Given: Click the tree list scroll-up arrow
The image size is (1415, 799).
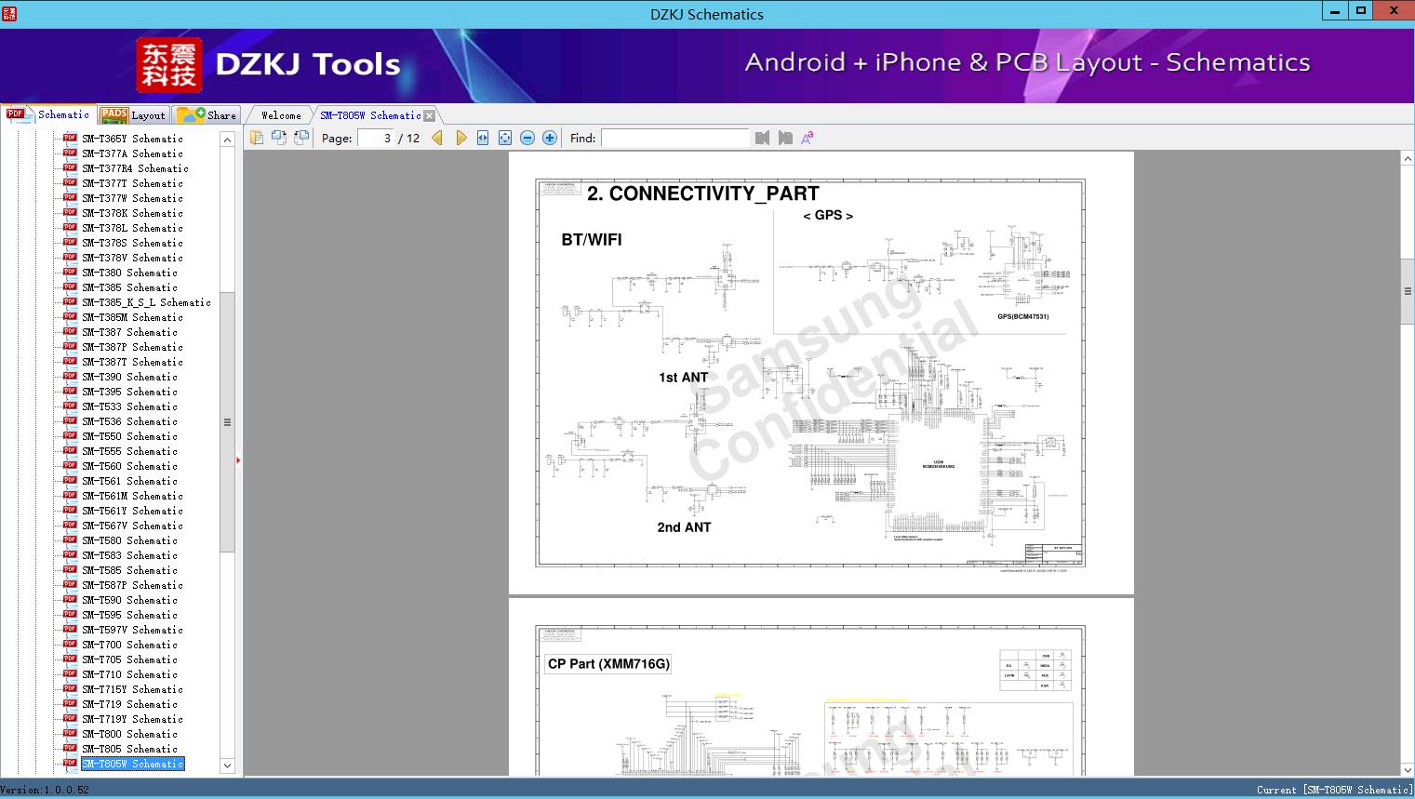Looking at the screenshot, I should pos(227,140).
